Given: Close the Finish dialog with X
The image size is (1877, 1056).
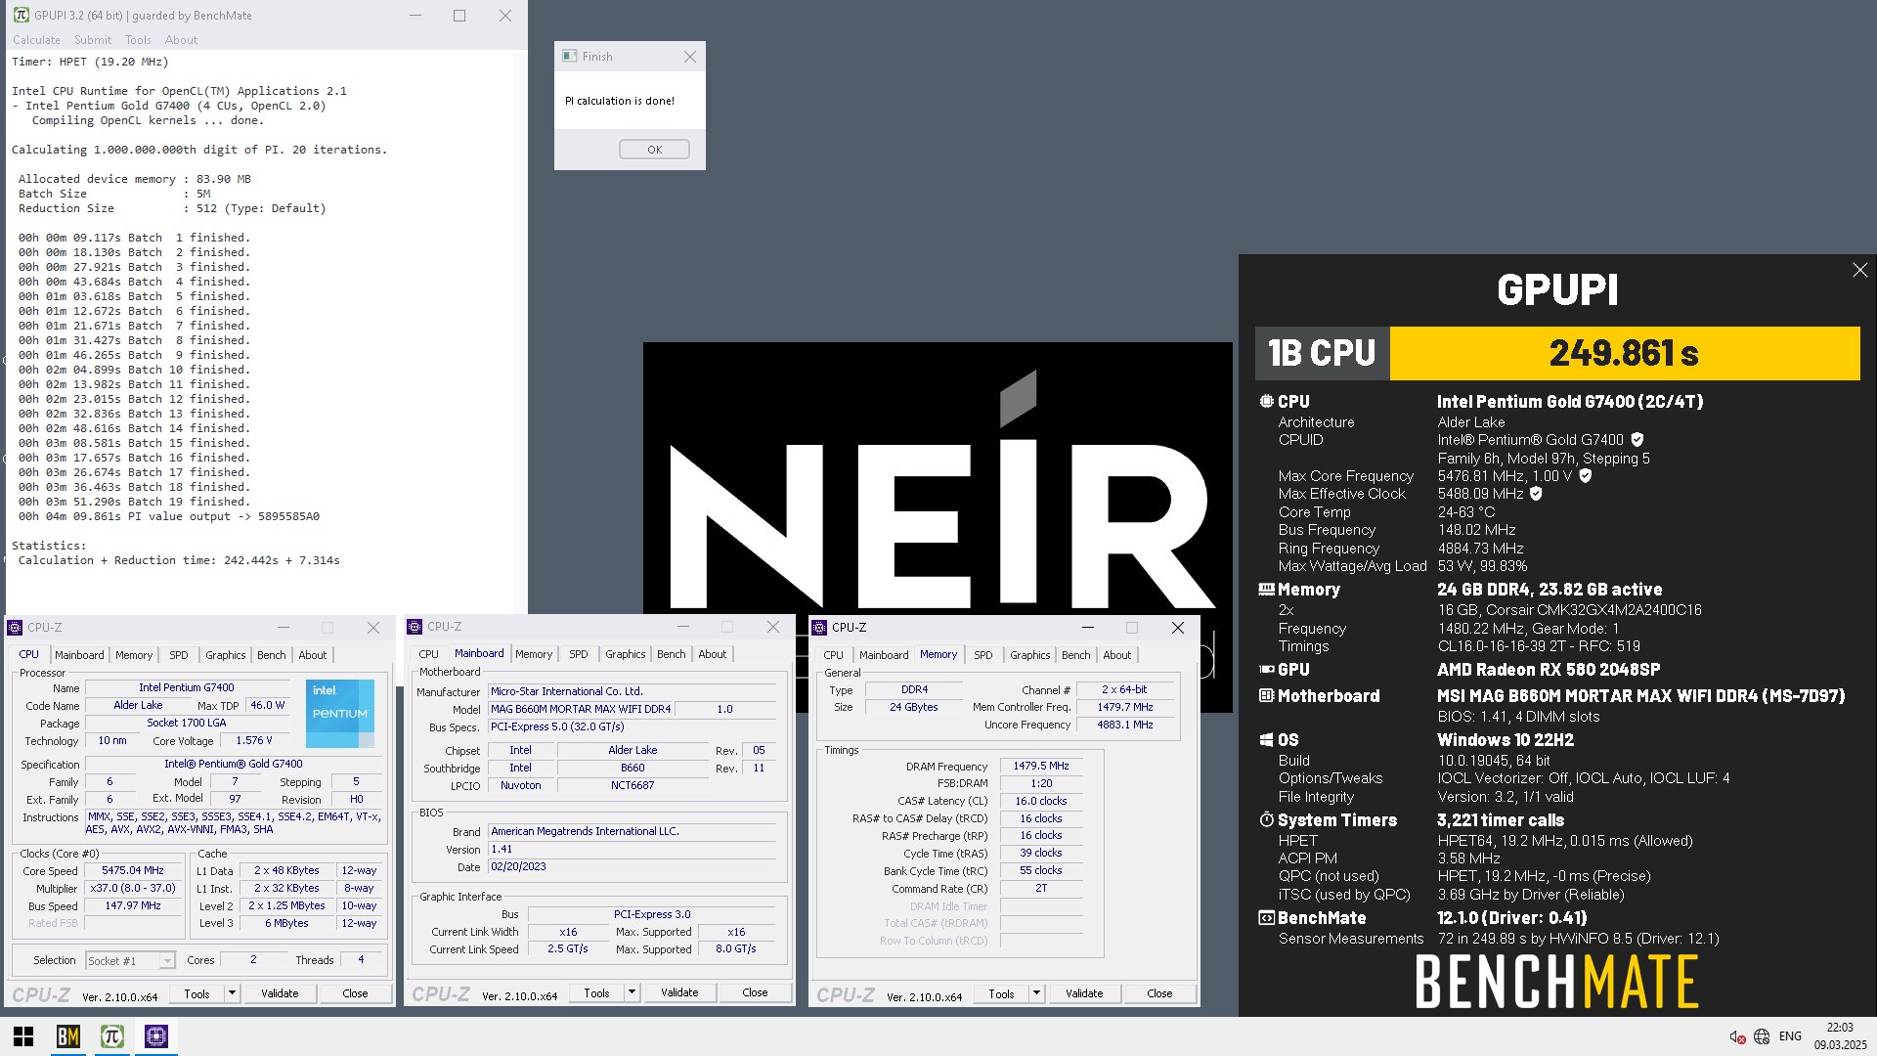Looking at the screenshot, I should pyautogui.click(x=690, y=57).
